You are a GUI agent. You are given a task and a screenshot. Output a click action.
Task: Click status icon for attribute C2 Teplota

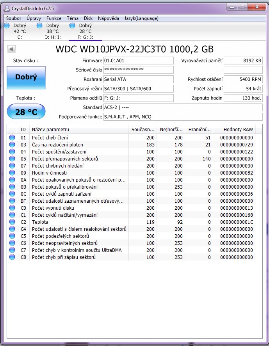click(12, 222)
